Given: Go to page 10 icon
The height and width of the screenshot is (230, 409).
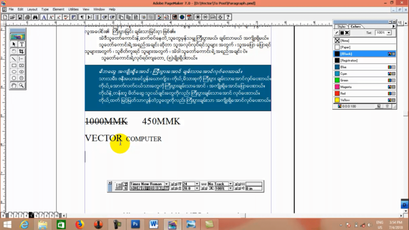Looking at the screenshot, I should click(57, 215).
